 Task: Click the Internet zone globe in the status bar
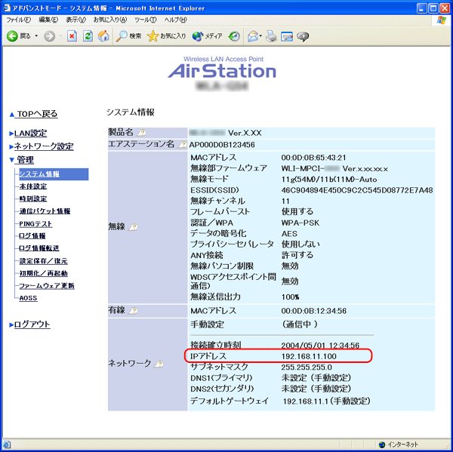pyautogui.click(x=382, y=444)
